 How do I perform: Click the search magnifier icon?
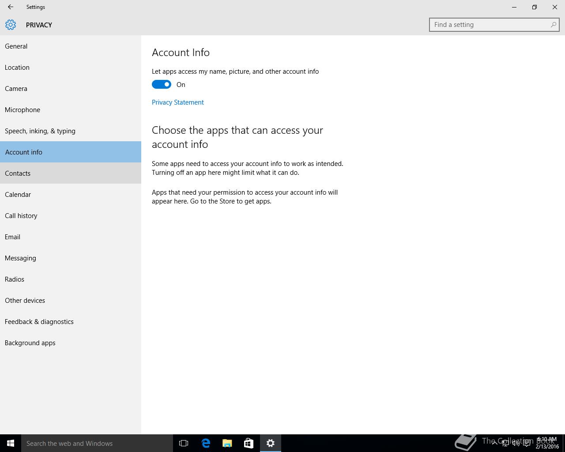coord(553,25)
